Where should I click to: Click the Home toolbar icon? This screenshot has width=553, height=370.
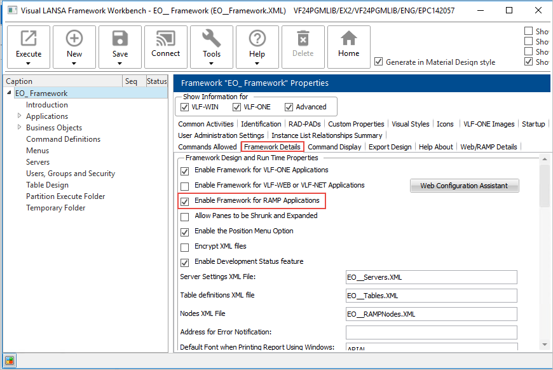348,39
